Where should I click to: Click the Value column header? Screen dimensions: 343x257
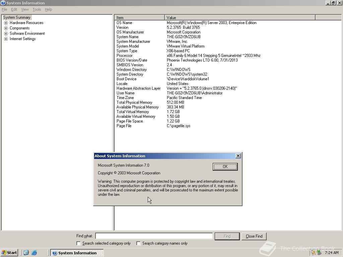[x=240, y=17]
